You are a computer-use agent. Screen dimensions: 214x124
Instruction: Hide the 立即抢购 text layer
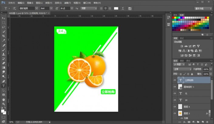tap(175, 80)
